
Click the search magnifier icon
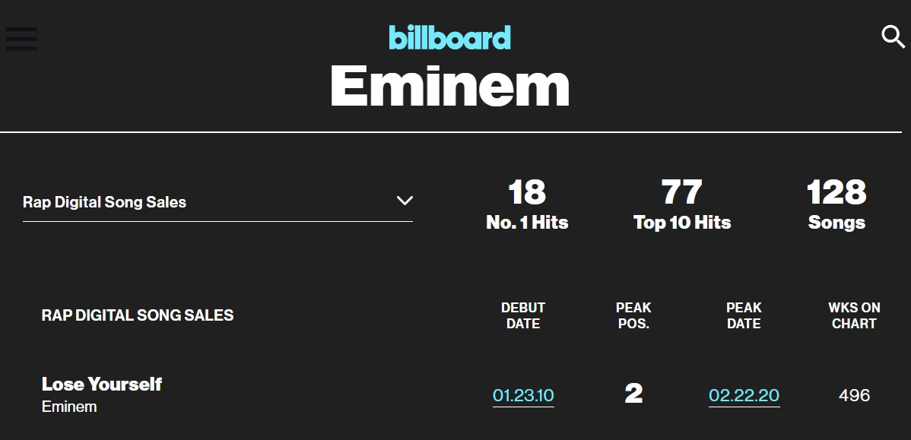coord(893,36)
